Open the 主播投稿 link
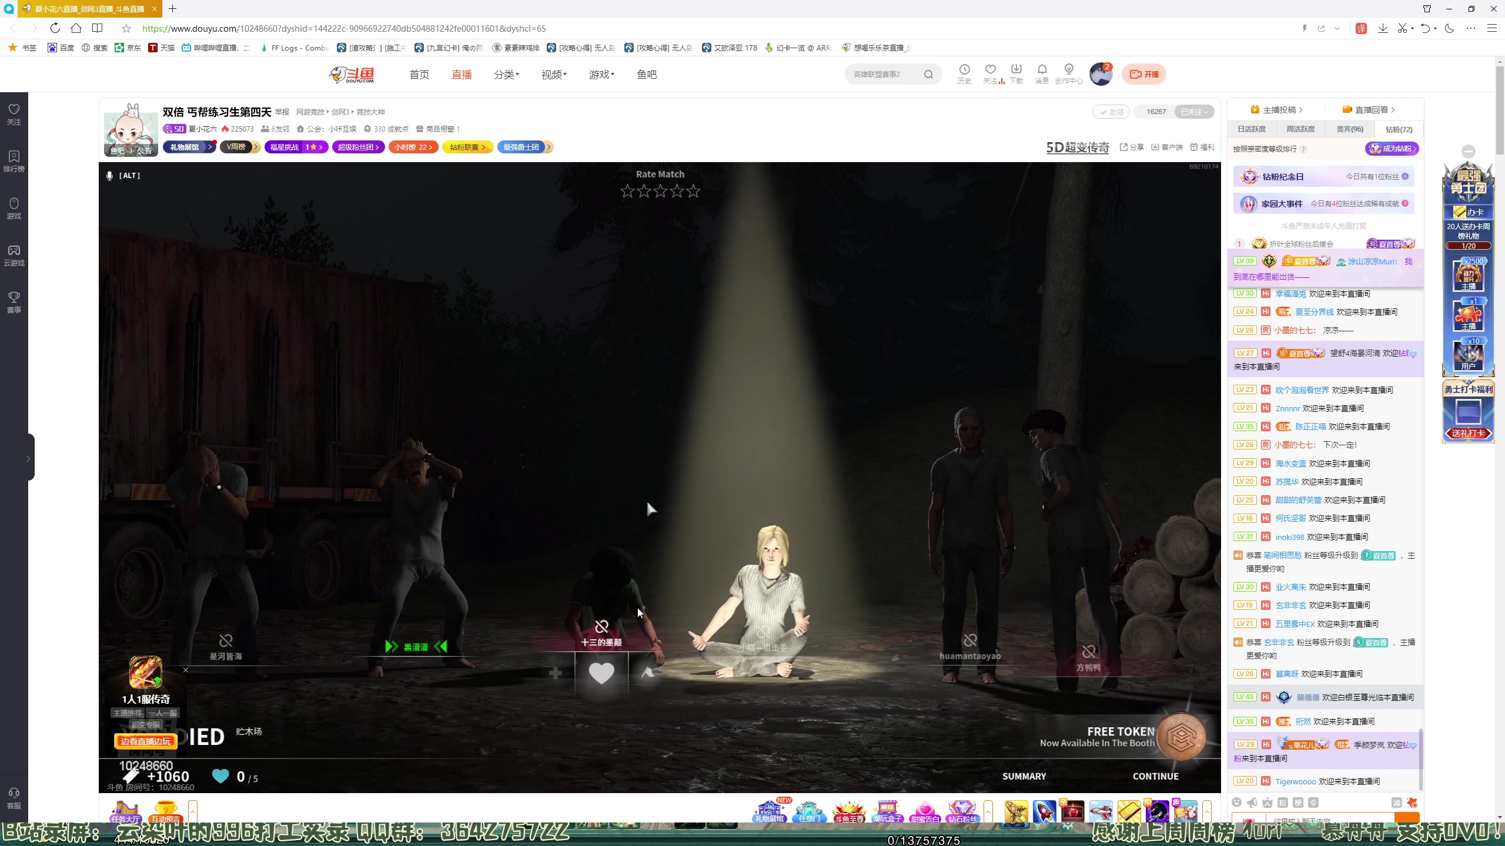Viewport: 1505px width, 846px height. pyautogui.click(x=1276, y=110)
